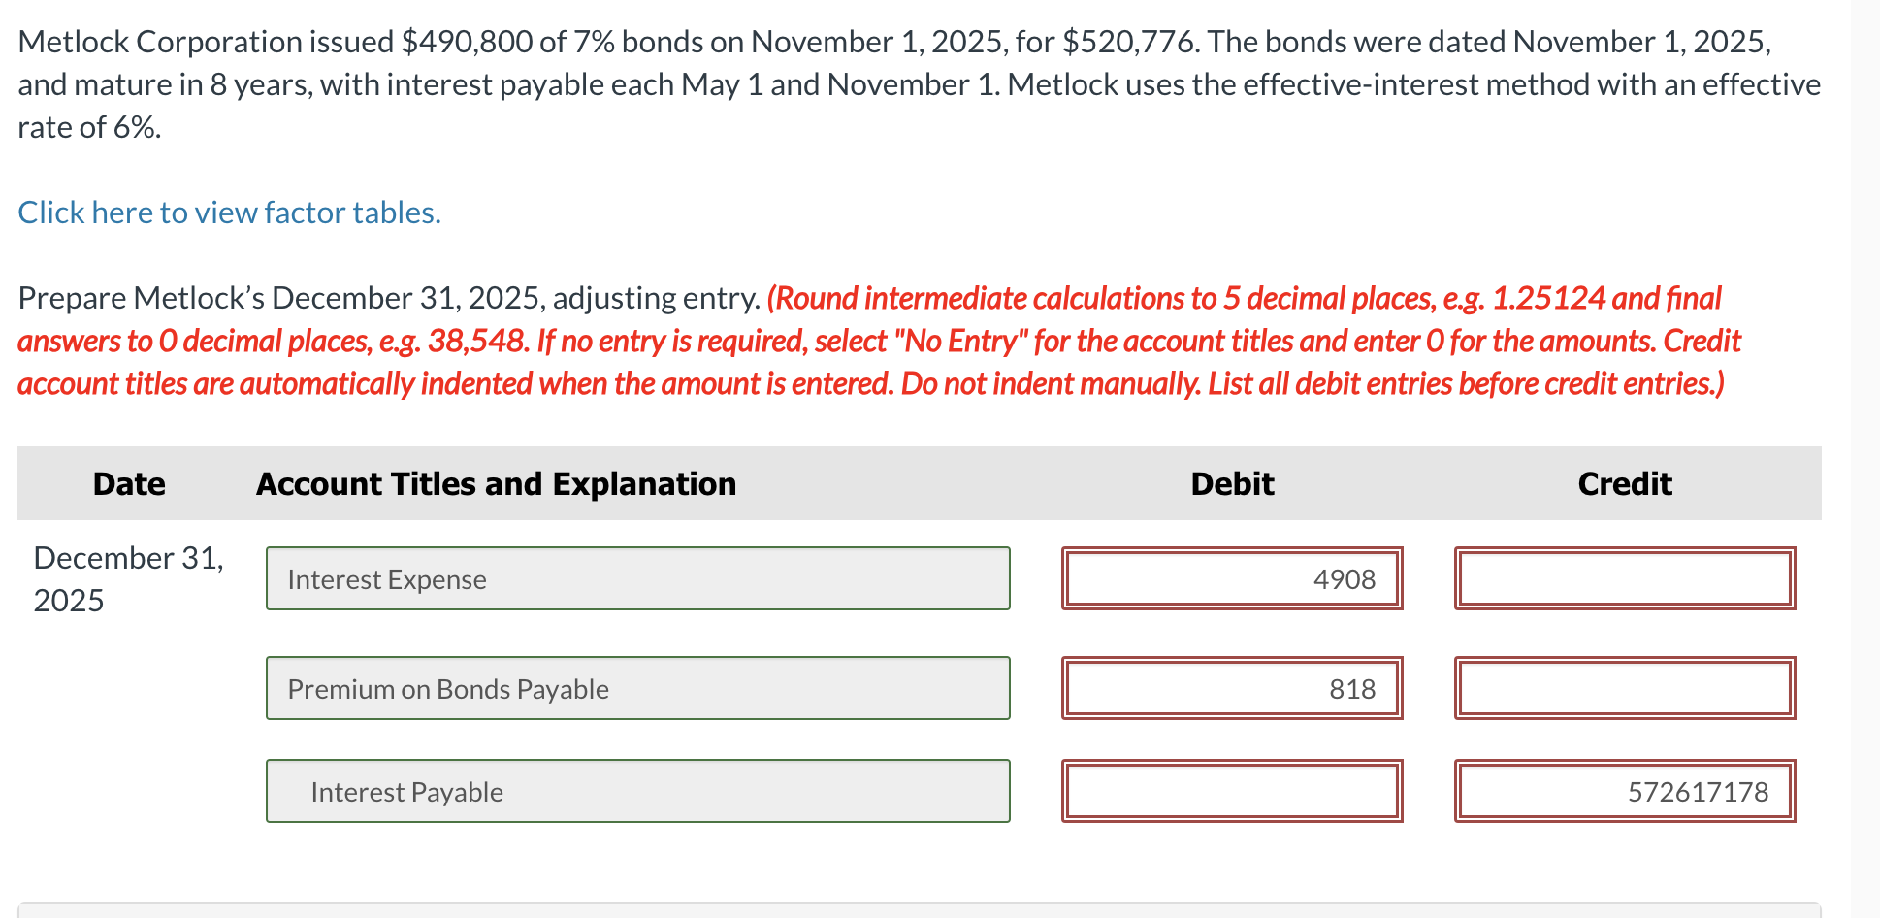Select the December 31, 2025 date text

129,578
